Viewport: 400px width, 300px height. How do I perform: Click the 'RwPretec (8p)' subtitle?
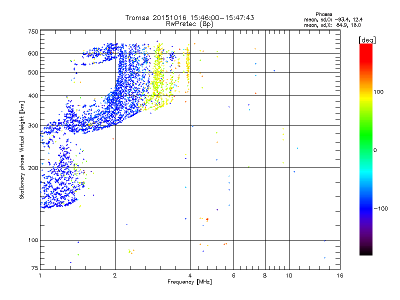[x=189, y=24]
